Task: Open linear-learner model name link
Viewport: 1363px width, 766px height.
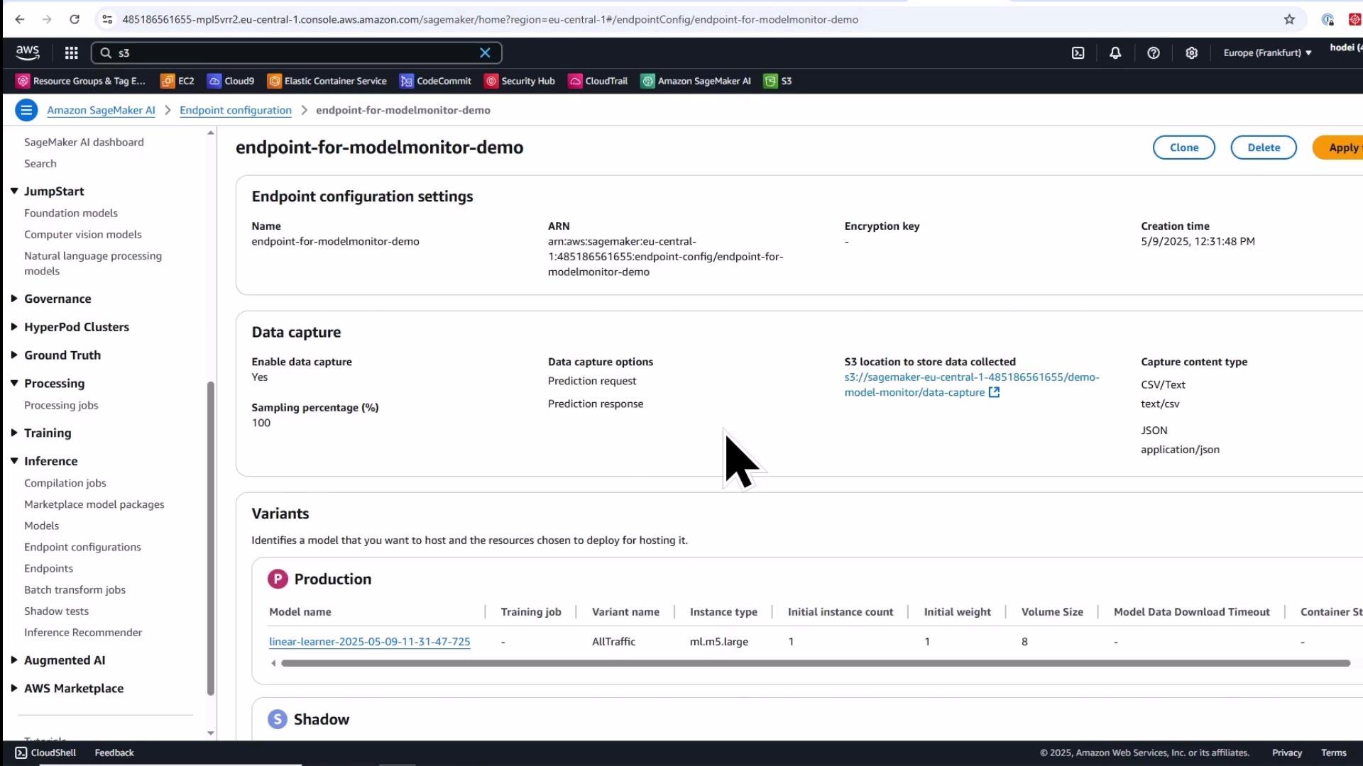Action: tap(369, 641)
